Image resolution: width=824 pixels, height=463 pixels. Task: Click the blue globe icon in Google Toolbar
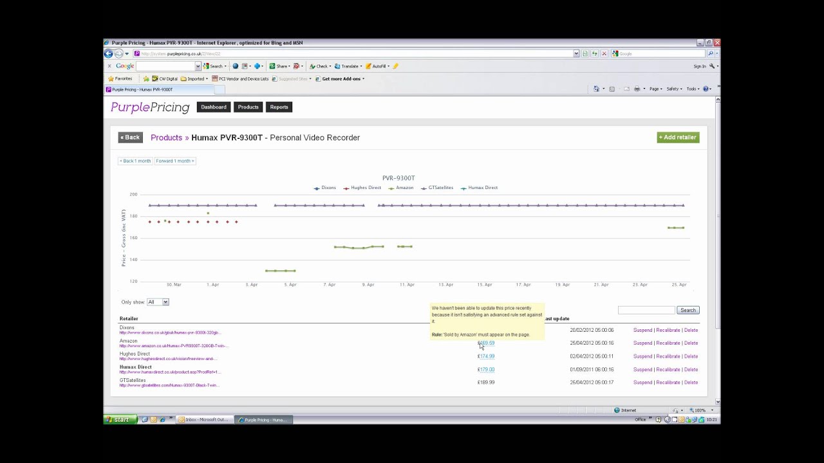[236, 66]
